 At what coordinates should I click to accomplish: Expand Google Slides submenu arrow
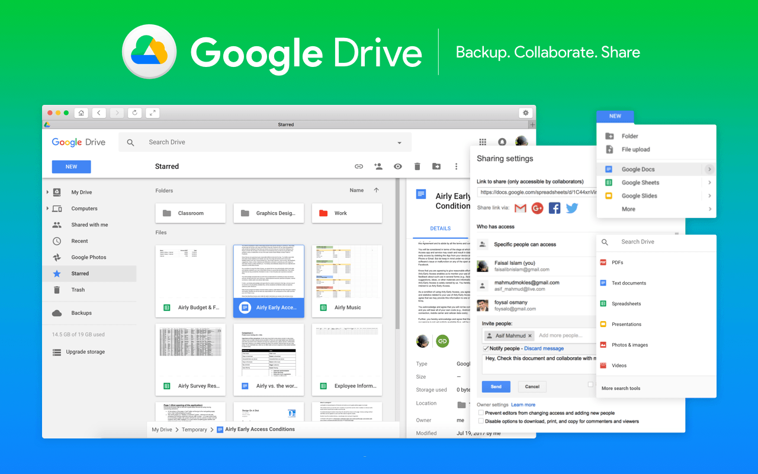(709, 196)
